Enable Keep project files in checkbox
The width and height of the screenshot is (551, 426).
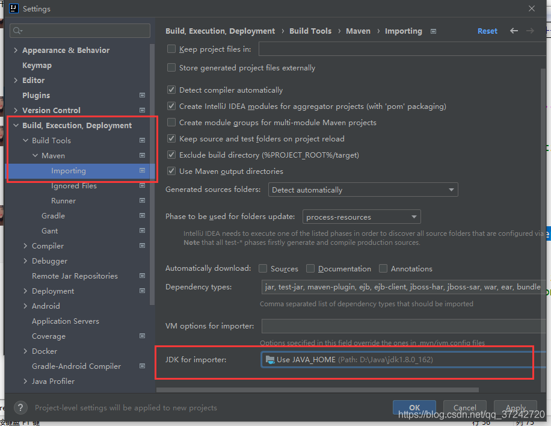pyautogui.click(x=171, y=49)
